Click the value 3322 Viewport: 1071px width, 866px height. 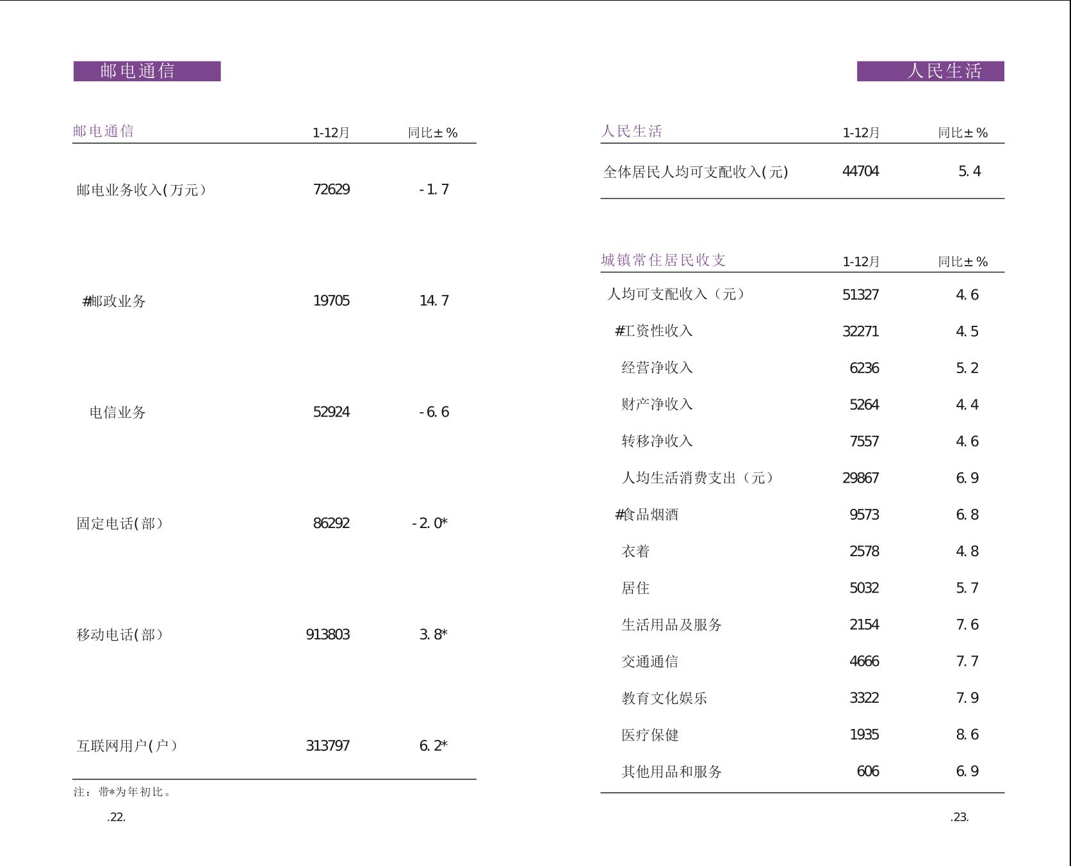pos(864,698)
